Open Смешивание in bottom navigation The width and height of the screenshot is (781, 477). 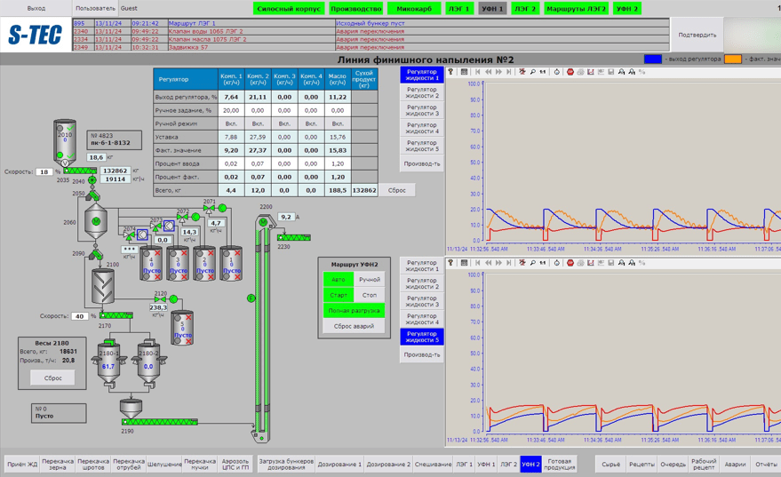[x=433, y=464]
